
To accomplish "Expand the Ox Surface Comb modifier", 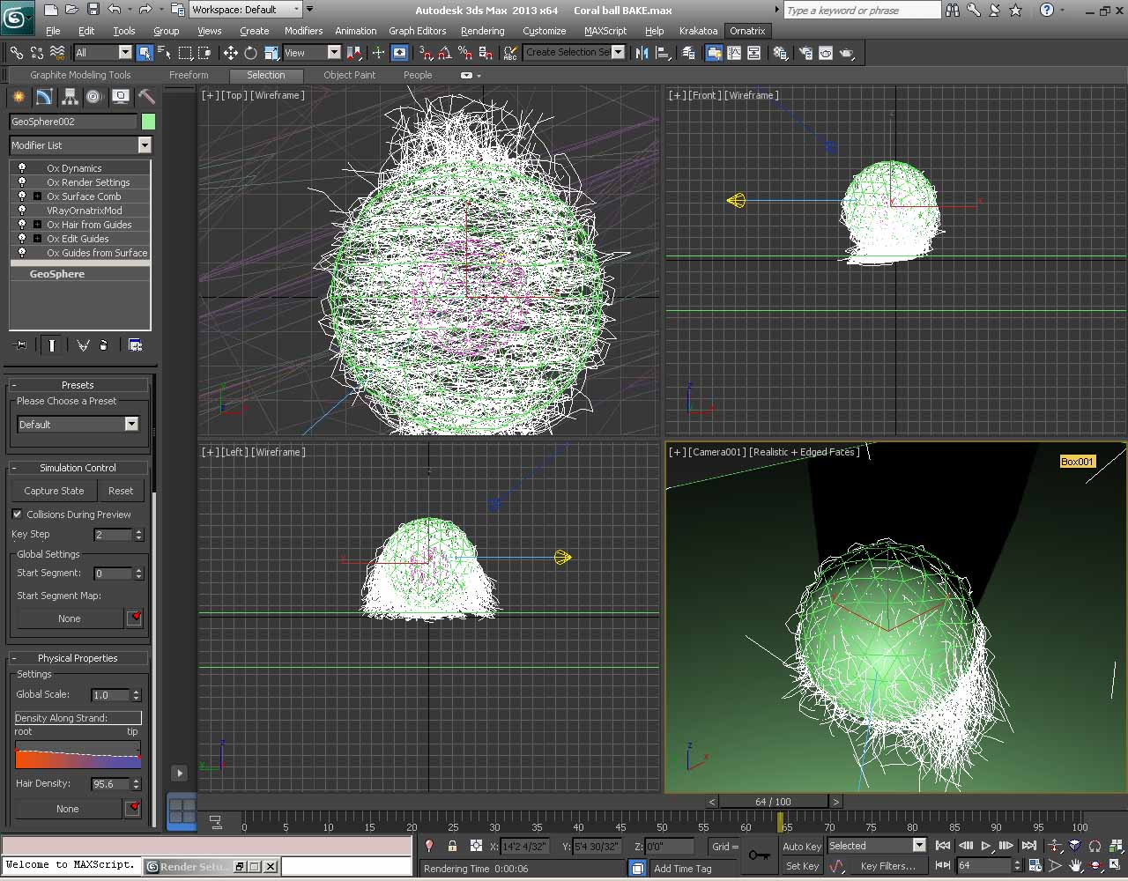I will 37,196.
